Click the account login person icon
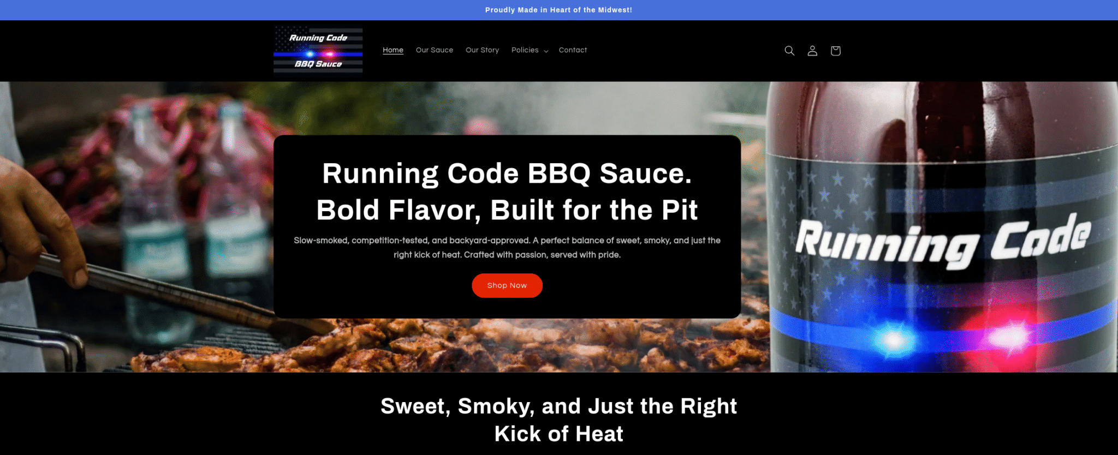Image resolution: width=1118 pixels, height=455 pixels. coord(812,51)
